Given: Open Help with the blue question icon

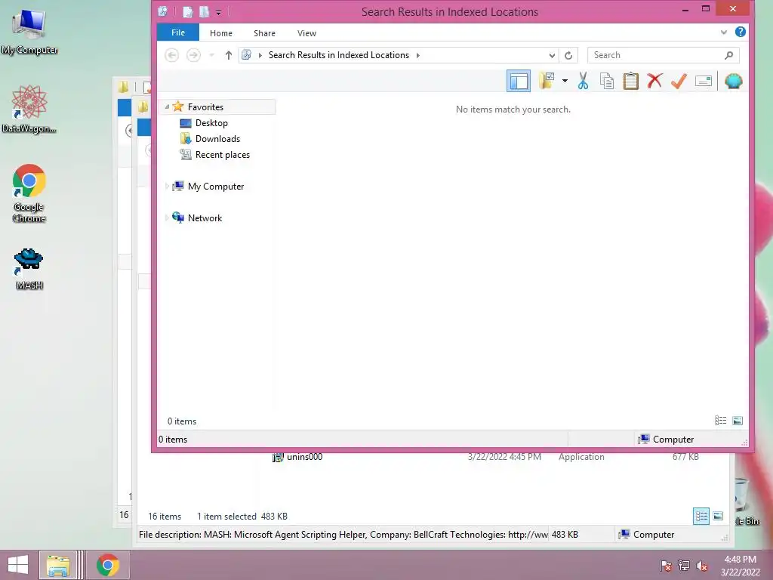Looking at the screenshot, I should 740,32.
